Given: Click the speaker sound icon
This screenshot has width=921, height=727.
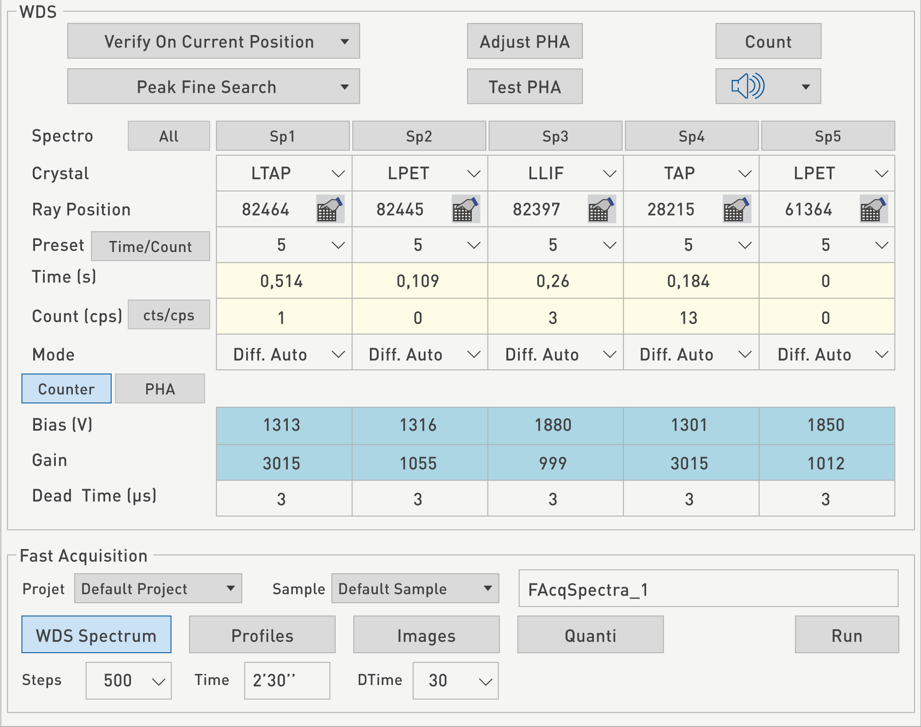Looking at the screenshot, I should (748, 86).
